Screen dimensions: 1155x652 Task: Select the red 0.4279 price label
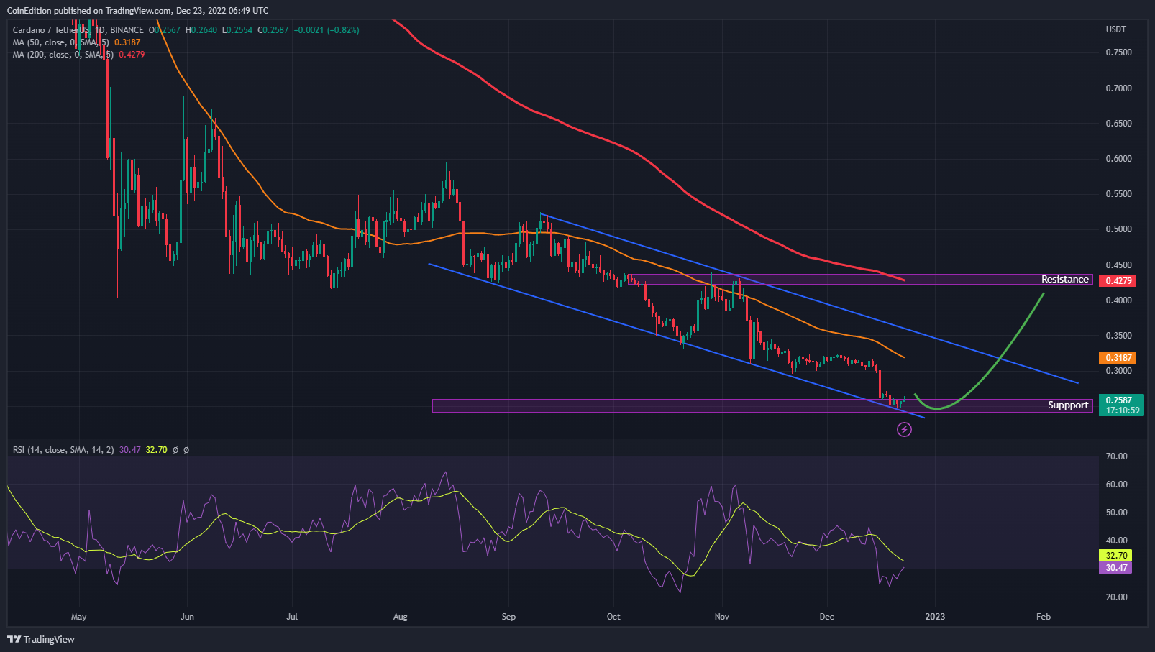(x=1118, y=281)
